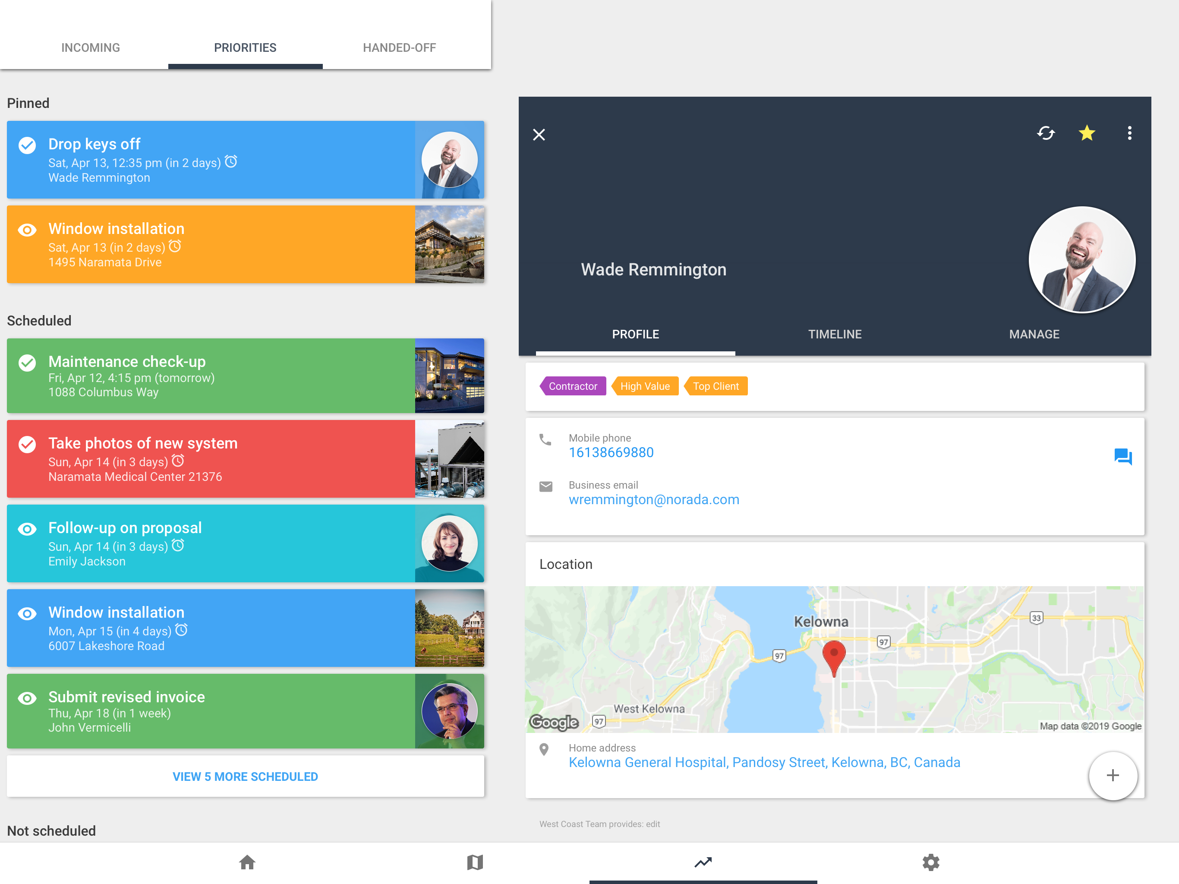The height and width of the screenshot is (884, 1179).
Task: Click alarm icon on Take photos of new system
Action: point(178,461)
